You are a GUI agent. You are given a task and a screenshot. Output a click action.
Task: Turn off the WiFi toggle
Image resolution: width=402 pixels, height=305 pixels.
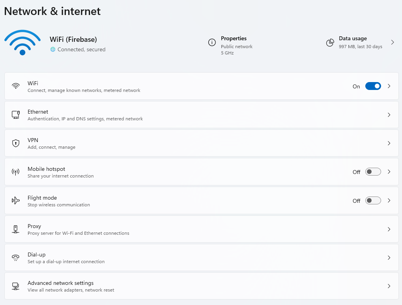click(x=372, y=86)
